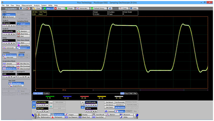Trigger a Single acquisition
Image resolution: width=214 pixels, height=121 pixels.
70,8
